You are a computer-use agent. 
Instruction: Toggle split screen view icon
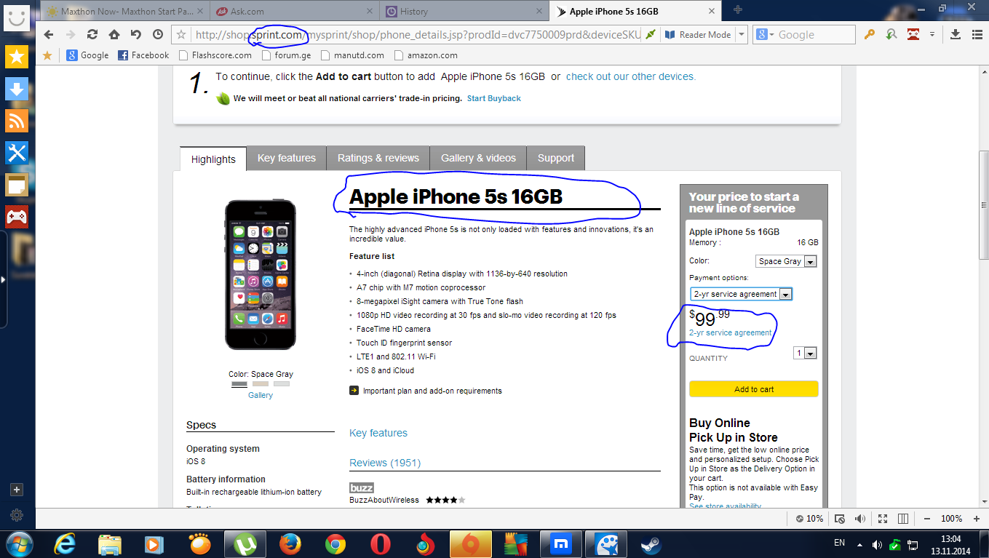tap(903, 519)
